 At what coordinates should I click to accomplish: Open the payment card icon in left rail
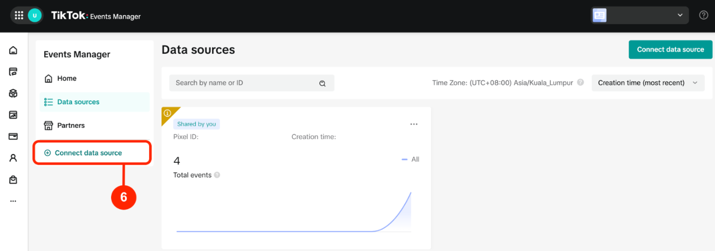[13, 136]
